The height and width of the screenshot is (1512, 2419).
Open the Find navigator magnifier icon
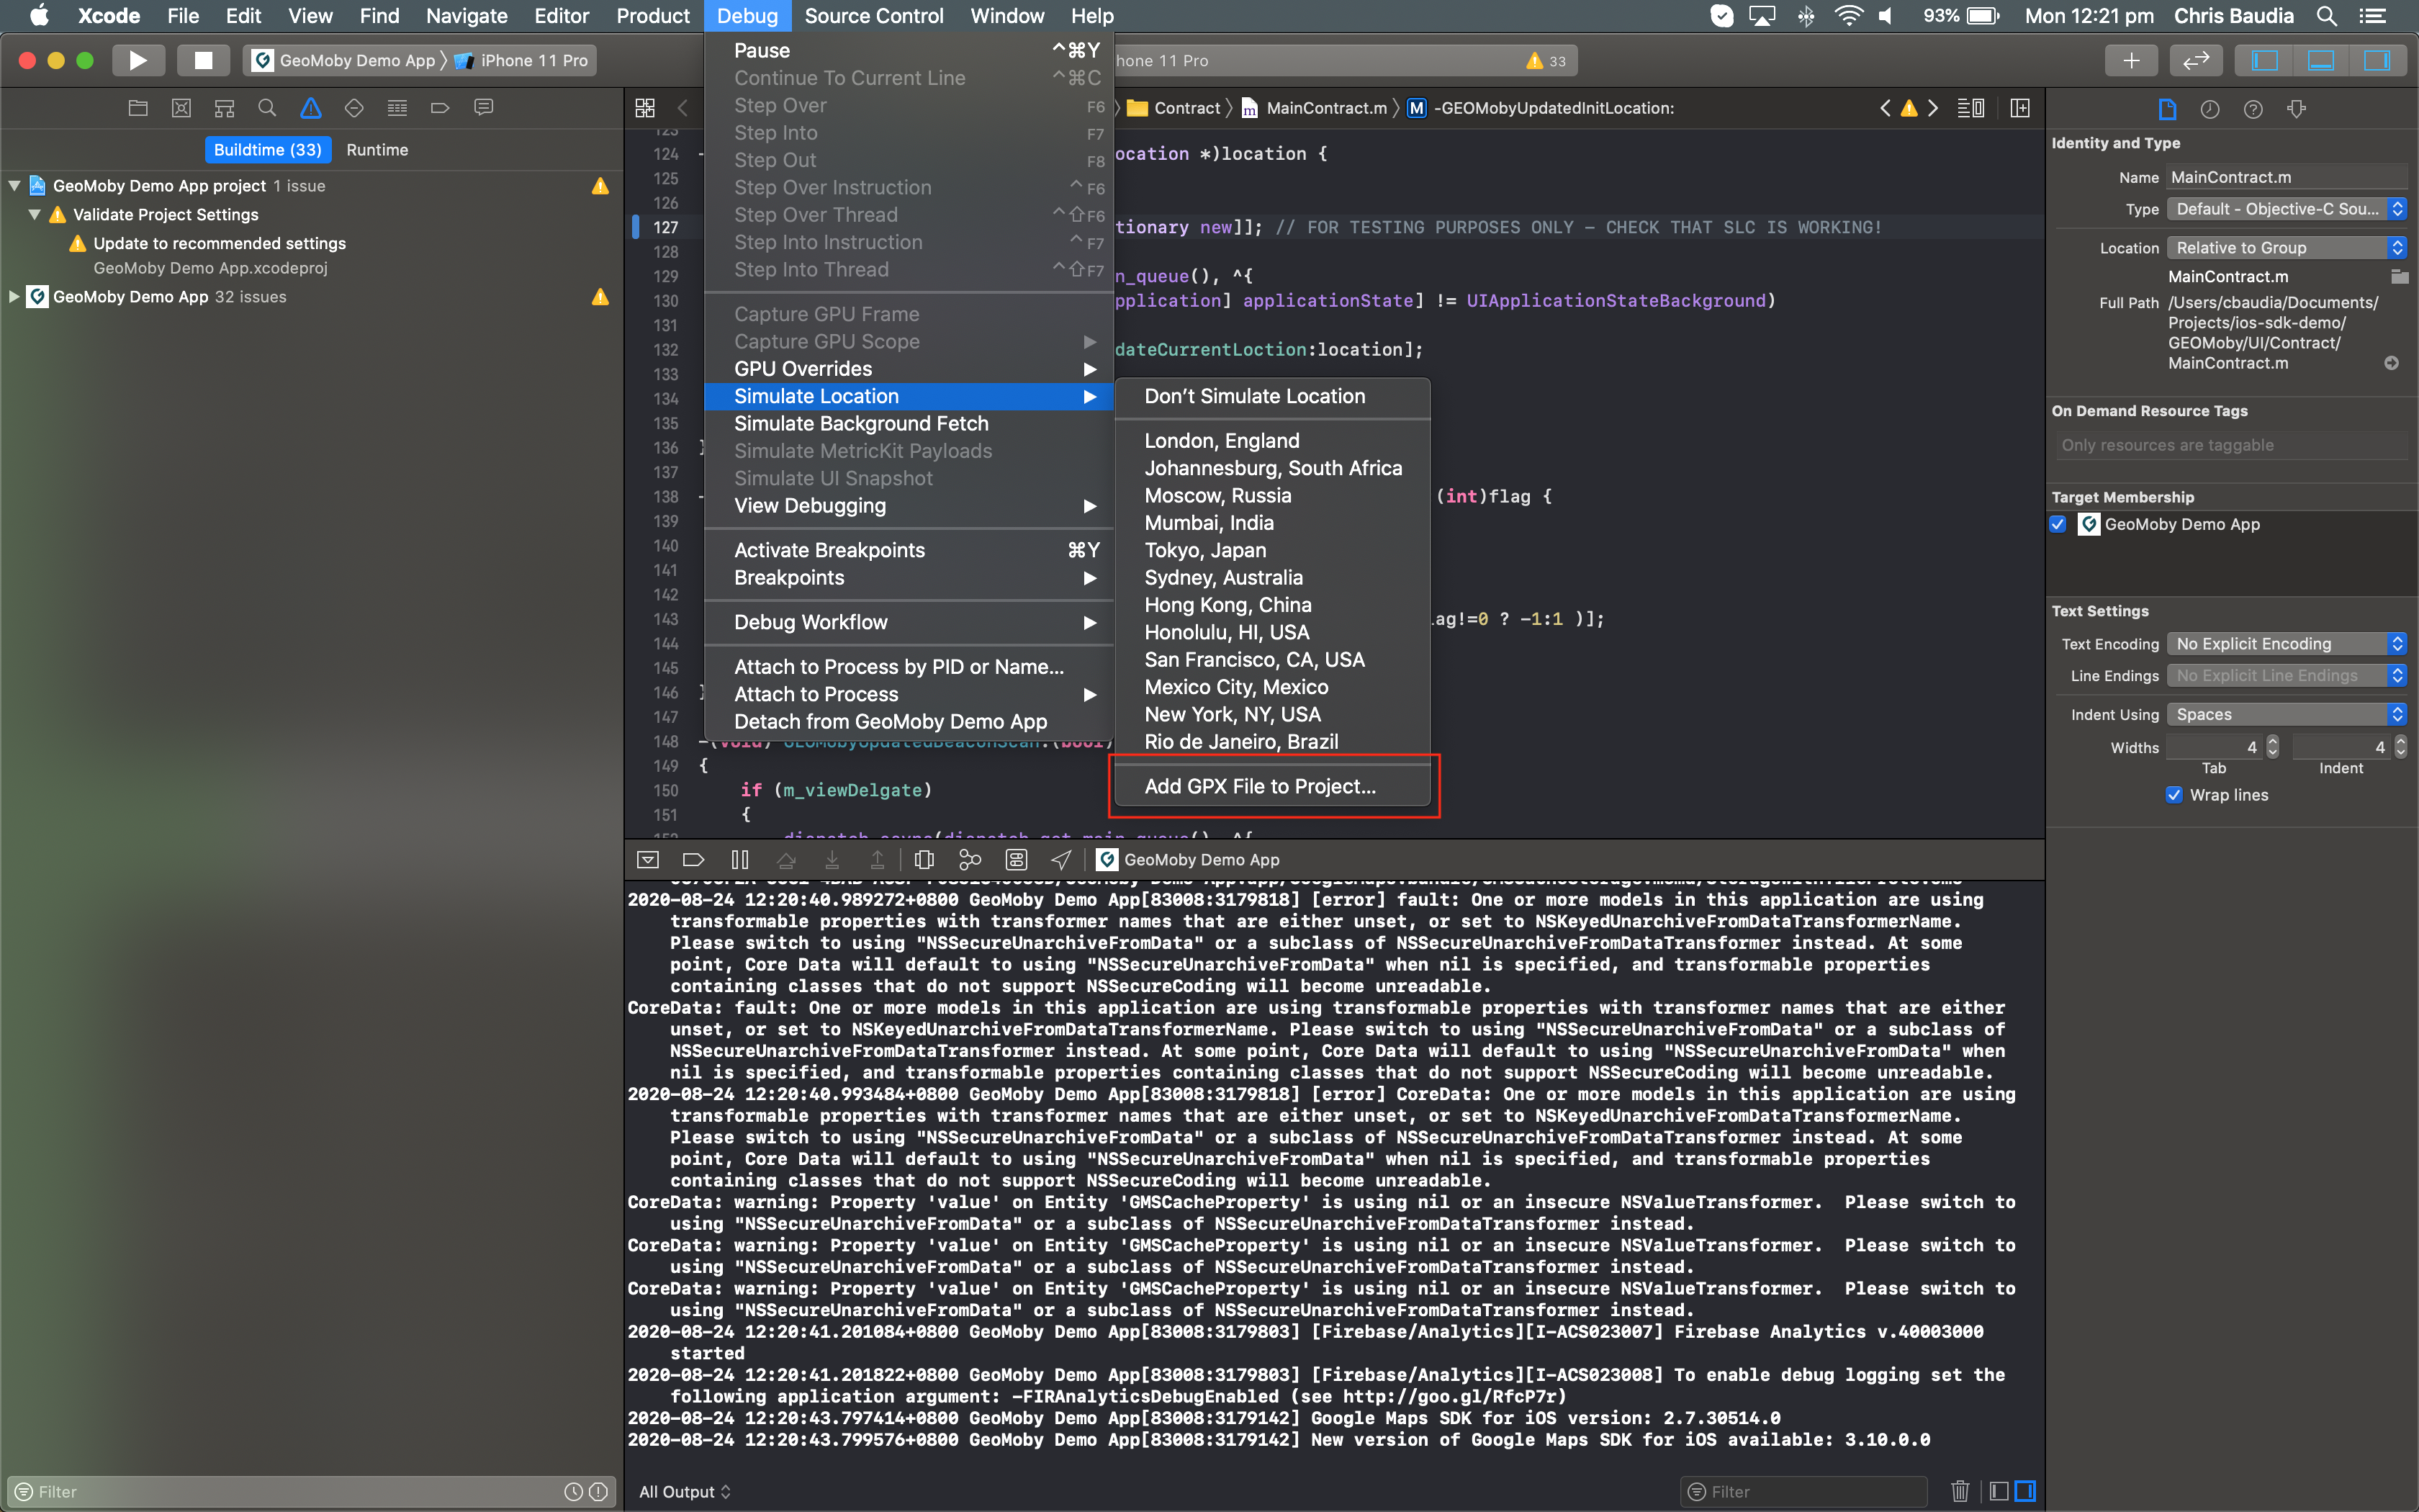(267, 108)
